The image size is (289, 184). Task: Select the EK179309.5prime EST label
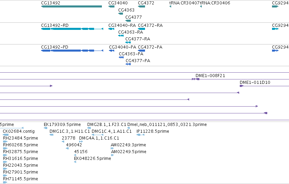[62, 125]
